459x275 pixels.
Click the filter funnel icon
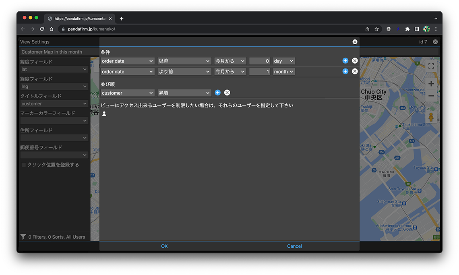coord(23,237)
